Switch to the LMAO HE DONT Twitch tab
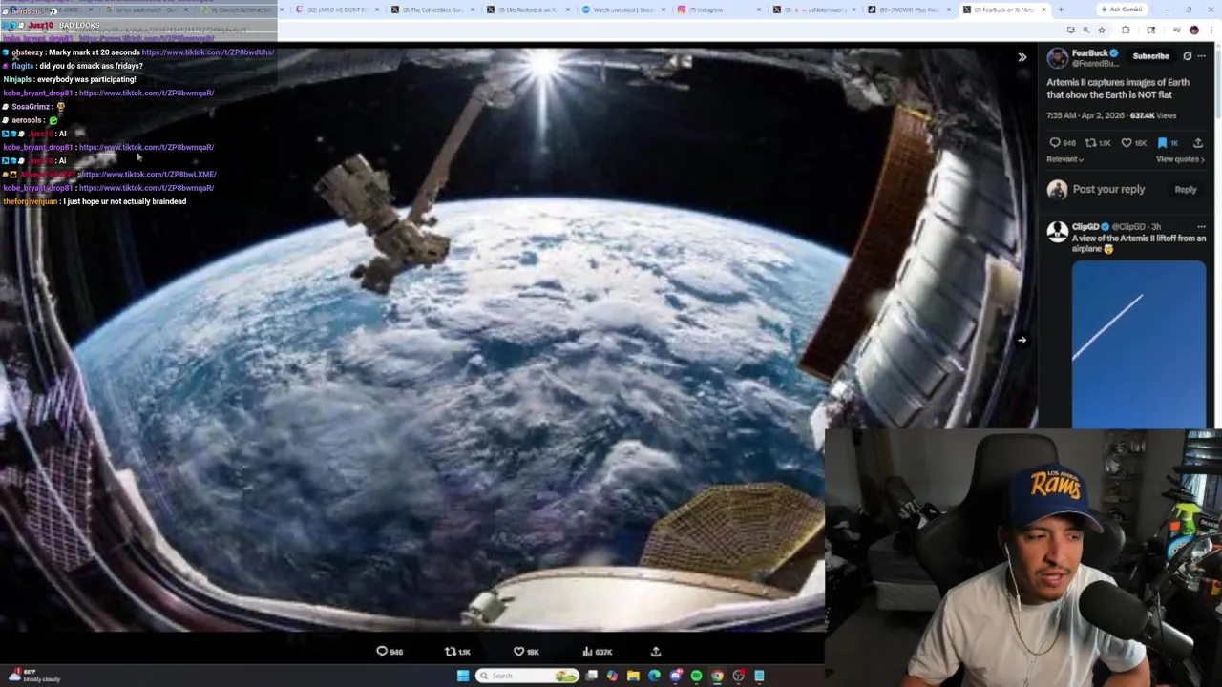Image resolution: width=1222 pixels, height=687 pixels. pyautogui.click(x=337, y=10)
